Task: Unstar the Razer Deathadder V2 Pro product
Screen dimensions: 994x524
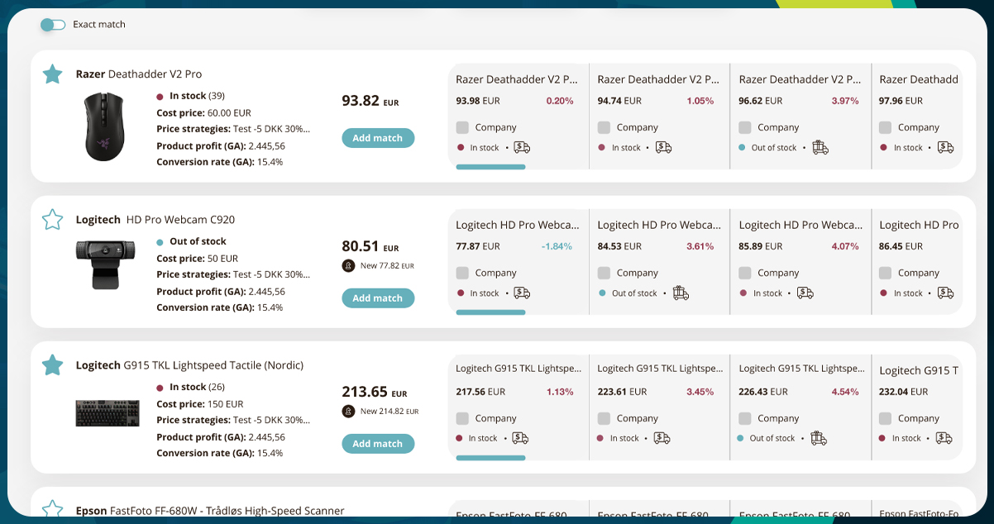Action: click(x=52, y=74)
